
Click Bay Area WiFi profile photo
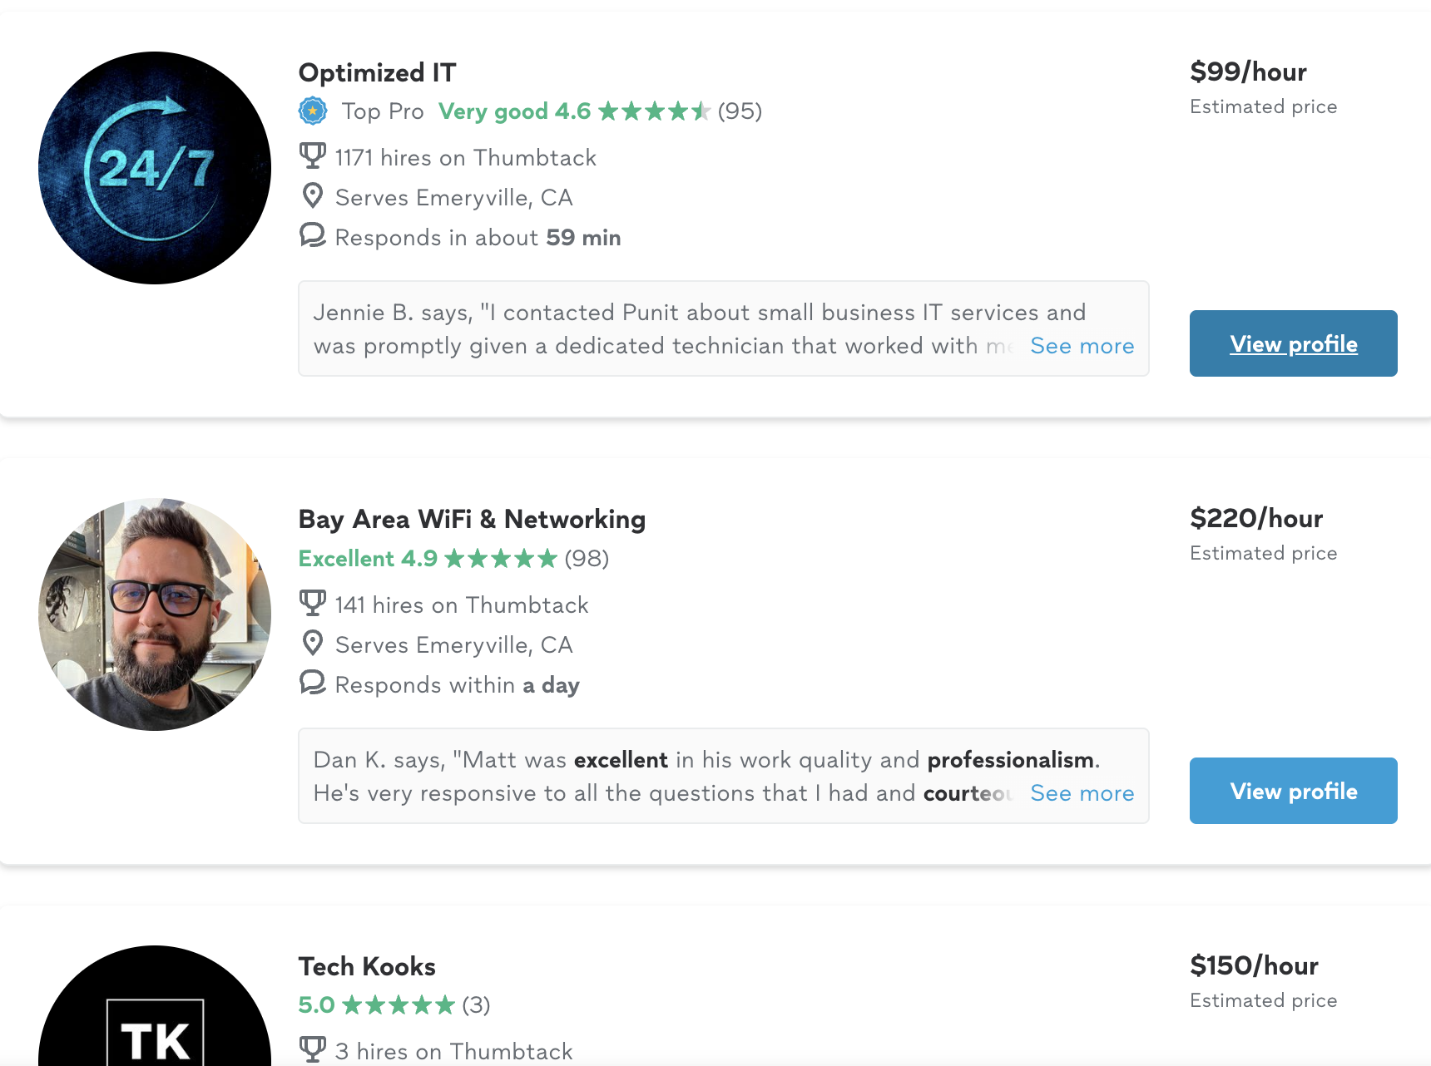click(x=155, y=614)
